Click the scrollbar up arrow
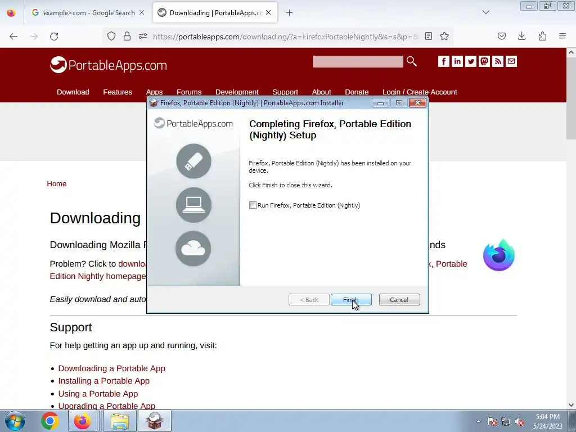Screen dimensions: 576x432 pos(571,52)
